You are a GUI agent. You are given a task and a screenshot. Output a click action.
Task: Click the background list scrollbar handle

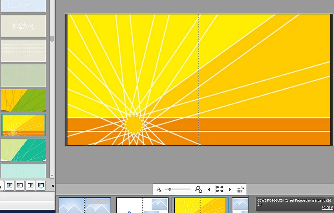[52, 39]
